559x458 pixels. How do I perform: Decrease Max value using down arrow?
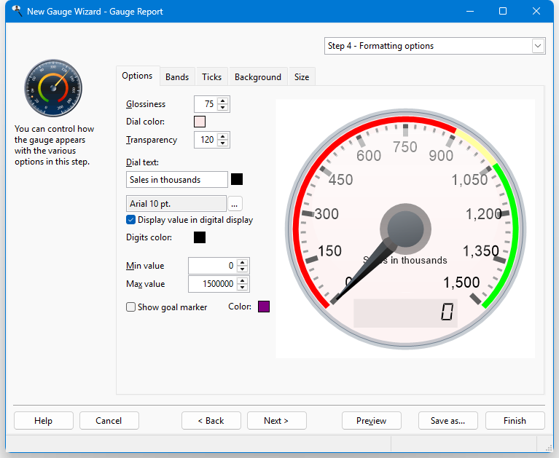pyautogui.click(x=243, y=288)
